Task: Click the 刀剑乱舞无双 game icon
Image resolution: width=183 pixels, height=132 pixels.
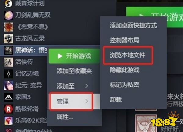Action: coord(9,15)
